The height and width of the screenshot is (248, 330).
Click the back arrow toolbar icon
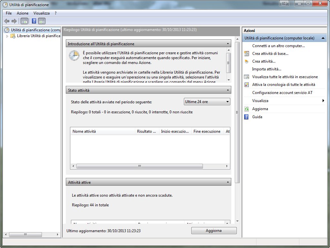point(6,21)
